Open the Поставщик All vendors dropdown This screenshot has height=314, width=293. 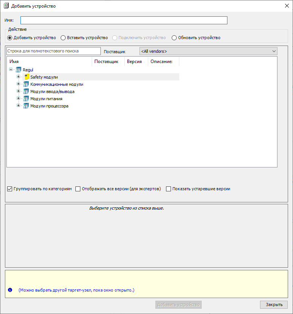point(208,51)
